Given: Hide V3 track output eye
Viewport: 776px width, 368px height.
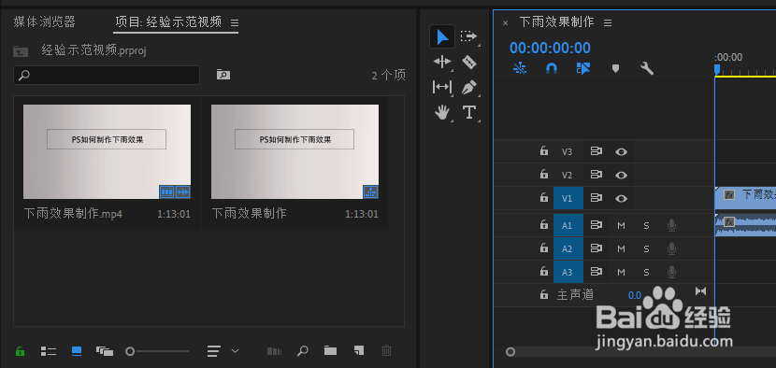Looking at the screenshot, I should [621, 152].
